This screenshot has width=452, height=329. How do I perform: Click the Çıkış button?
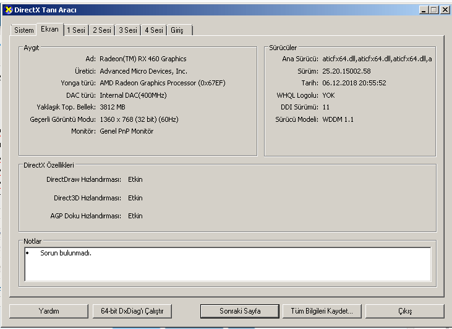click(405, 311)
